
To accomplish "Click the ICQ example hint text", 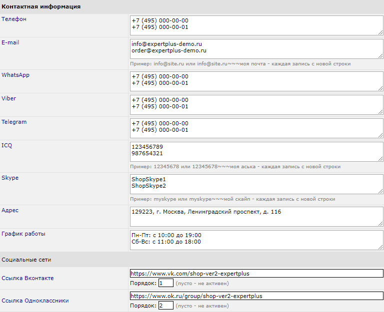I will pos(235,167).
